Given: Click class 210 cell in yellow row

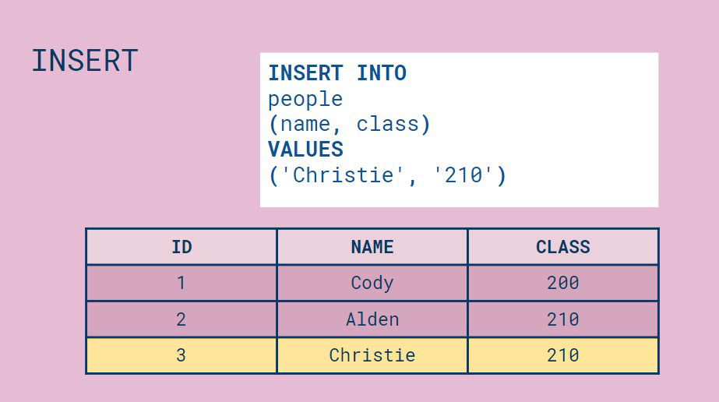Looking at the screenshot, I should coord(563,355).
